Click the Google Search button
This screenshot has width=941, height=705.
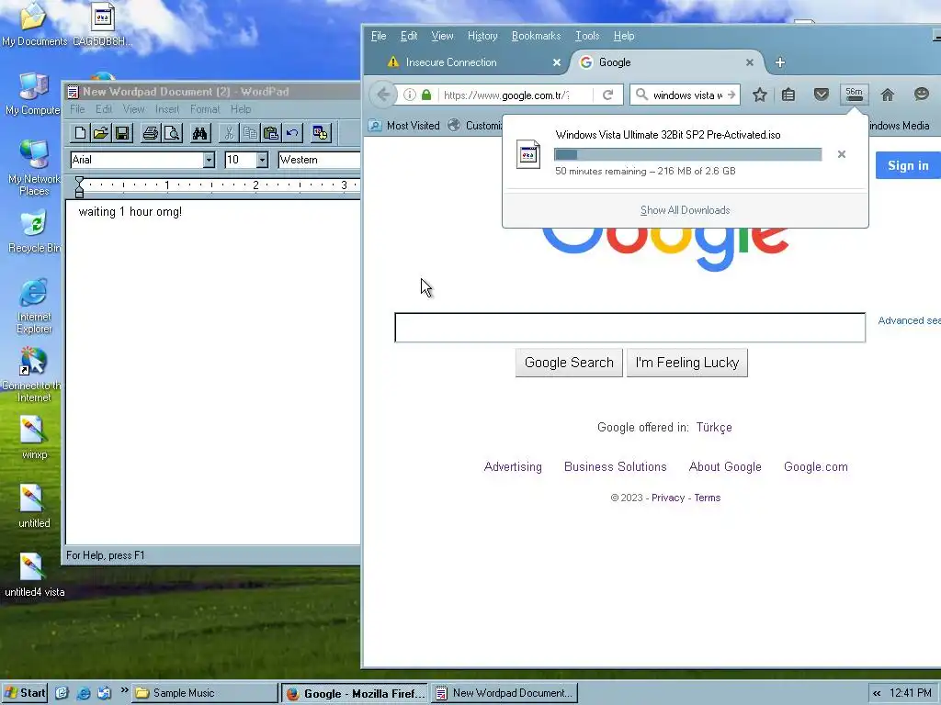(x=569, y=363)
